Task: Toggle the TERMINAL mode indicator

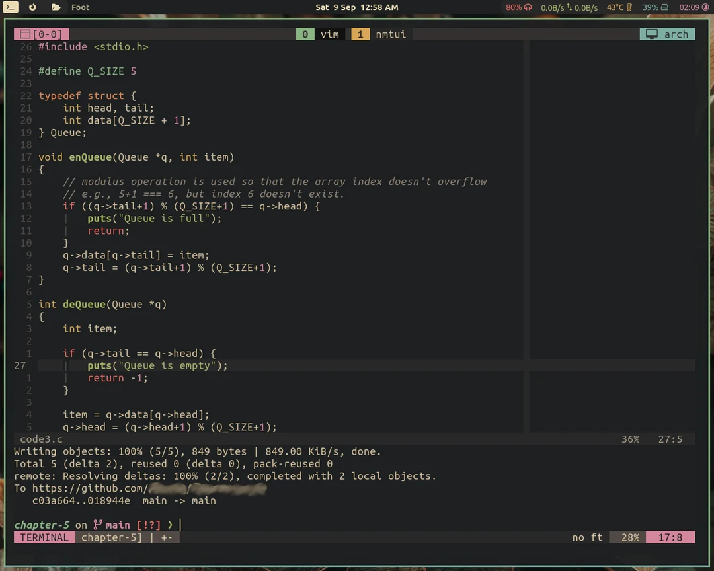Action: click(44, 537)
